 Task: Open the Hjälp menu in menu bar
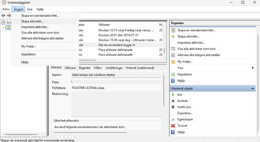[40, 9]
